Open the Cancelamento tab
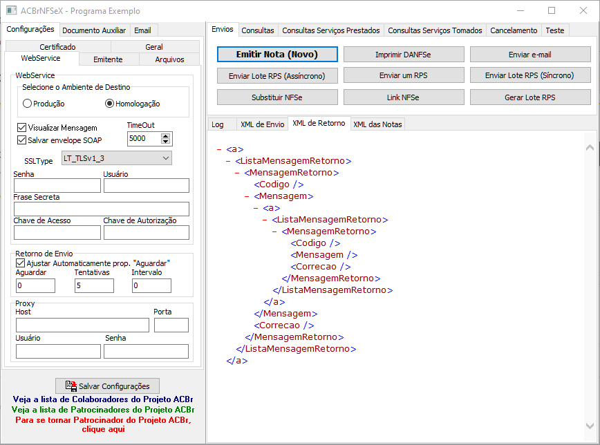600x445 pixels. coord(514,30)
